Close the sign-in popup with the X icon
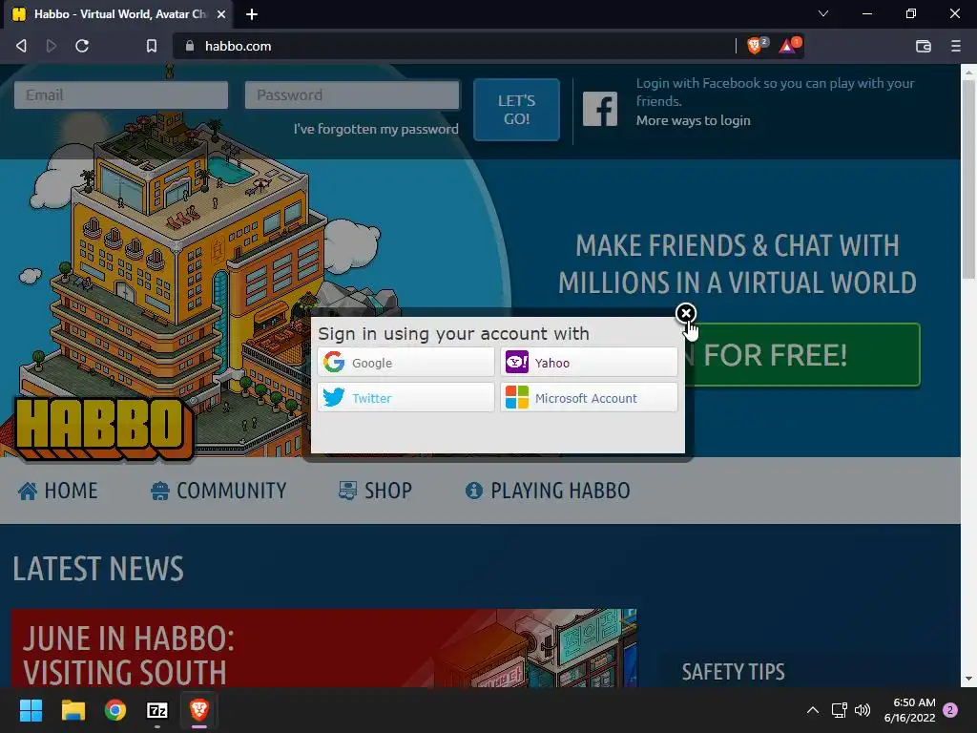 tap(685, 313)
